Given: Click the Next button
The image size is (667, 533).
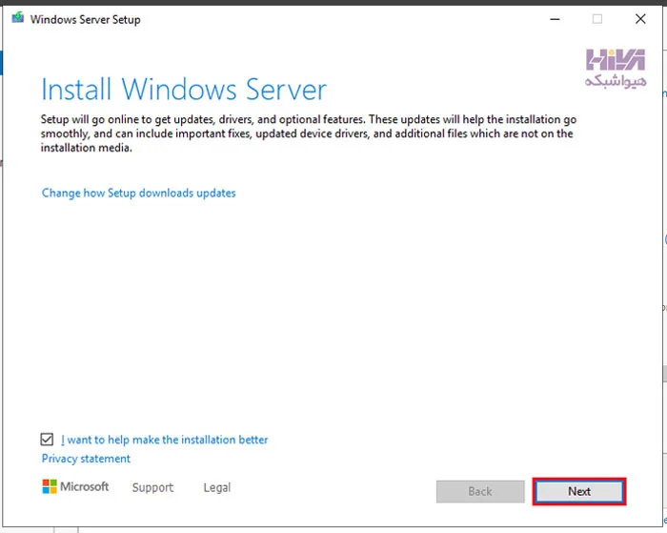Looking at the screenshot, I should click(x=579, y=492).
